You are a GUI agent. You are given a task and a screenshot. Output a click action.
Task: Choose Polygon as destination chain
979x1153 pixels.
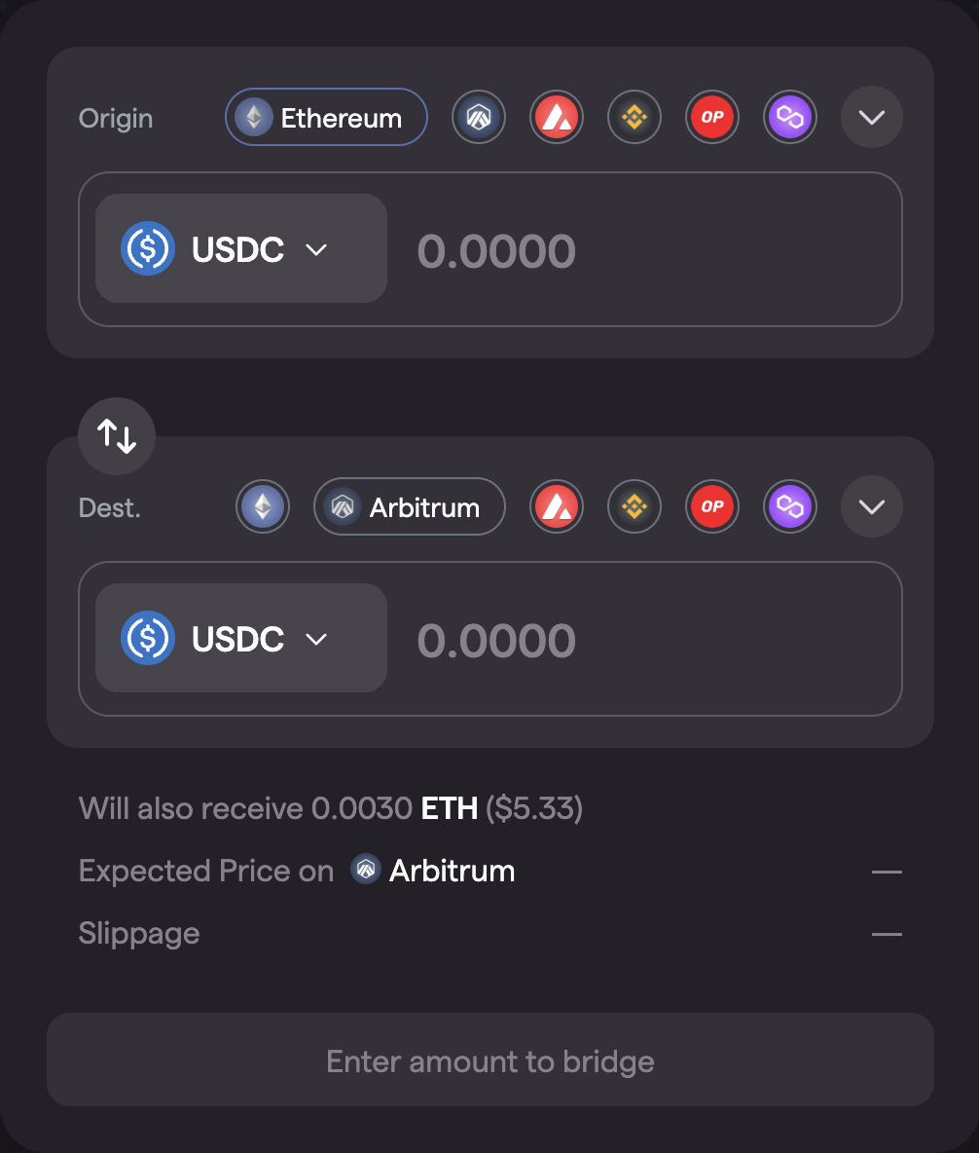pyautogui.click(x=790, y=507)
